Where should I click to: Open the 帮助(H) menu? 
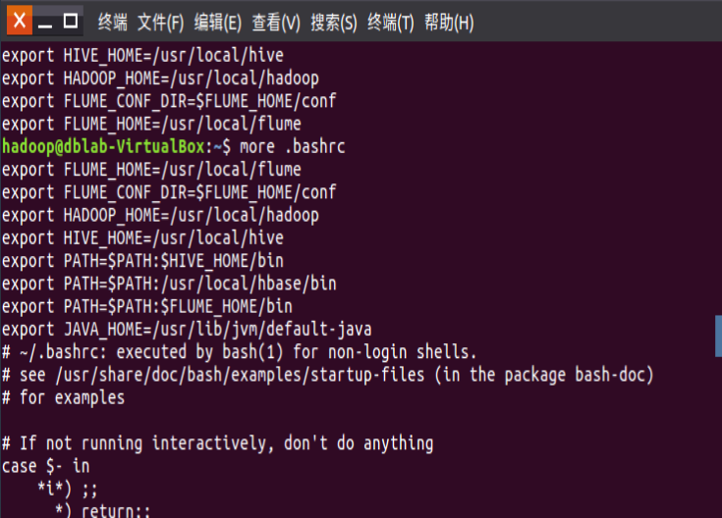tap(449, 23)
